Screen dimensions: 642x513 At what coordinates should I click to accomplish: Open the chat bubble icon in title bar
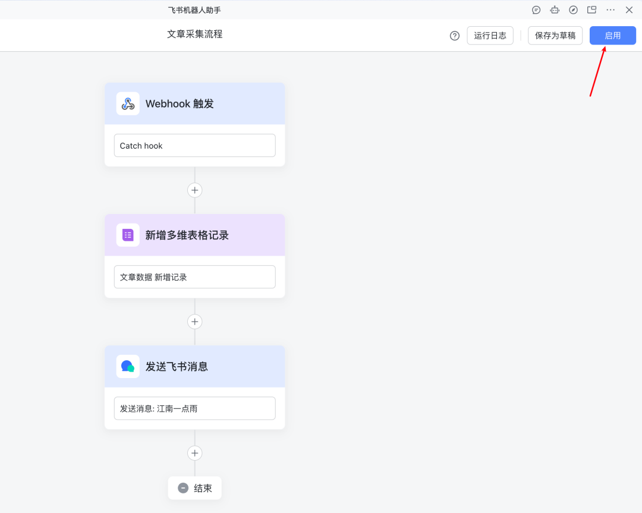point(536,10)
